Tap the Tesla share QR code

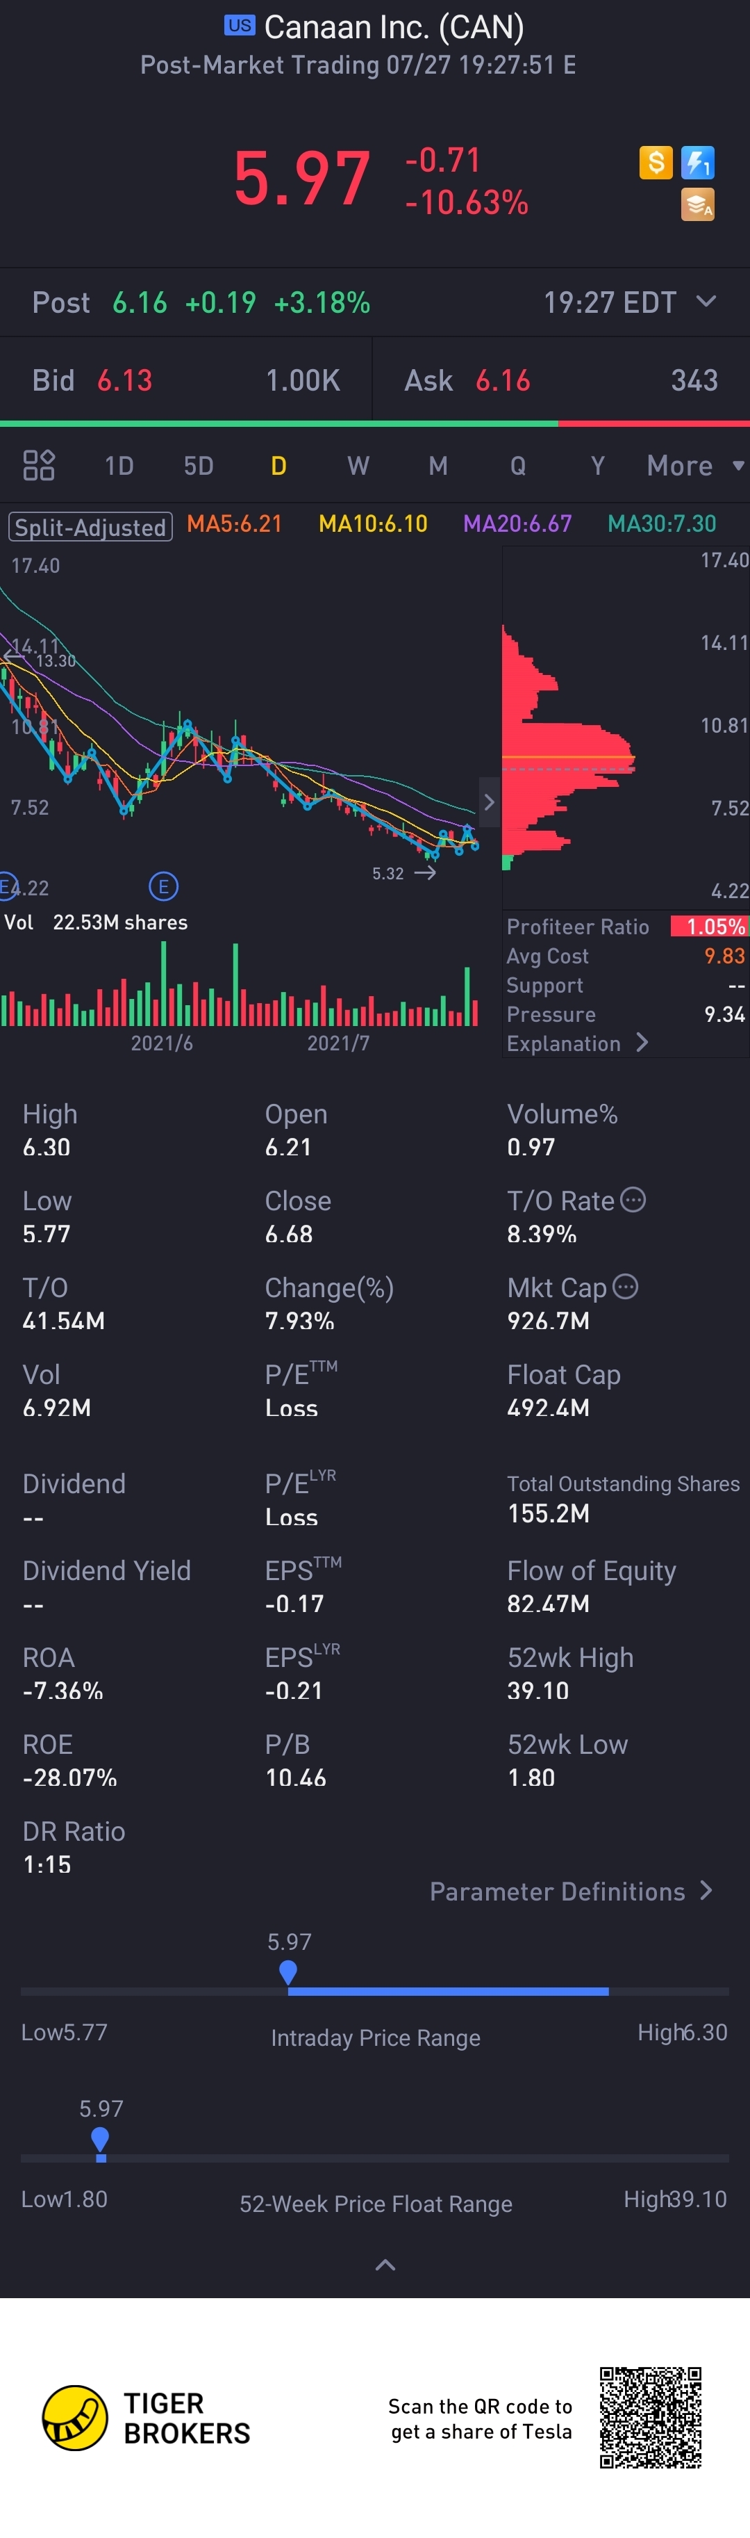click(651, 2417)
